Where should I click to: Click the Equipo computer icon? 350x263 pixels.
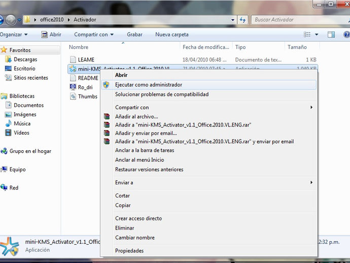[4, 170]
